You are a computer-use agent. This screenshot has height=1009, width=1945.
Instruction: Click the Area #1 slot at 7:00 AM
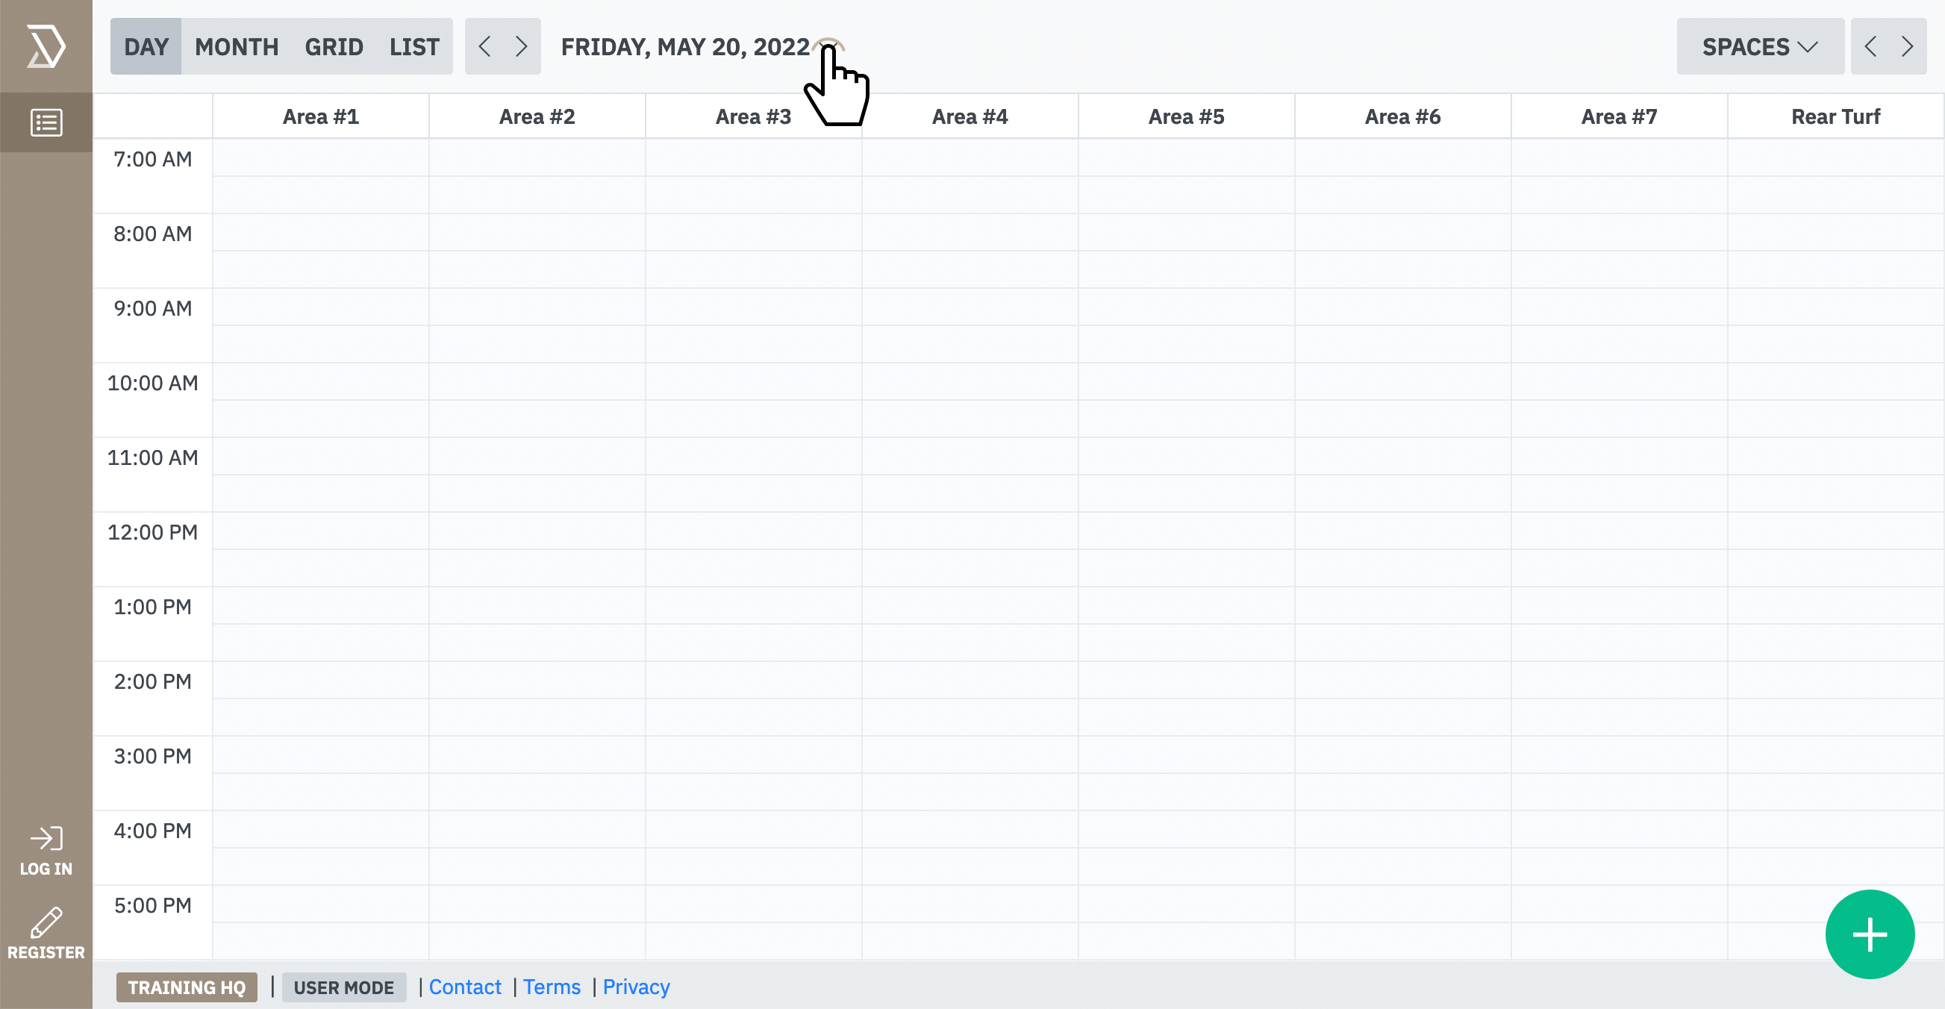(x=321, y=158)
